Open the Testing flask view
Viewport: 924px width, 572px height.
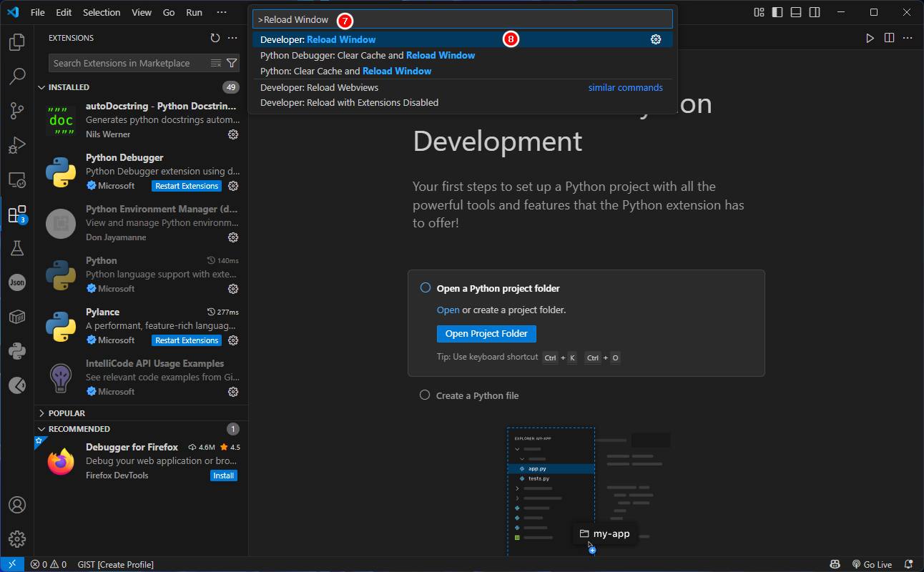click(17, 248)
